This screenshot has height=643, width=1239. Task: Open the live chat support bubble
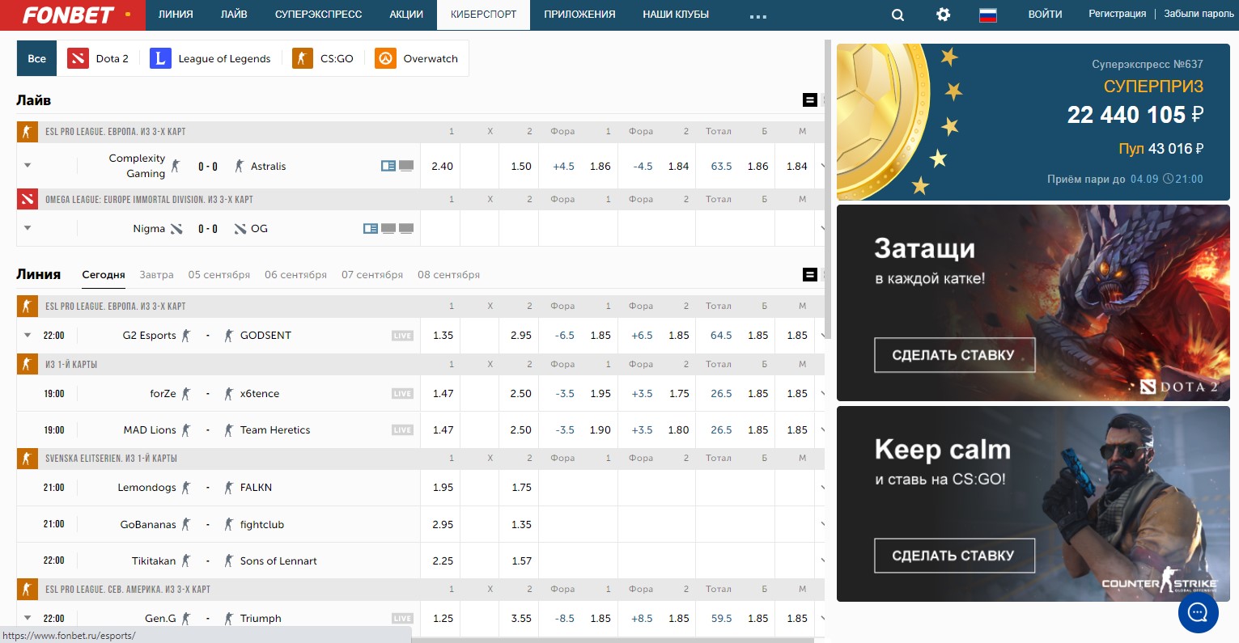tap(1198, 612)
